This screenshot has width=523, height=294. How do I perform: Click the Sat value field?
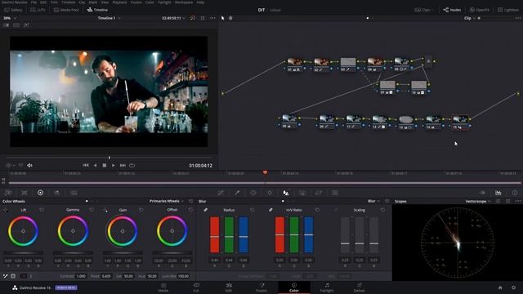[x=128, y=276]
